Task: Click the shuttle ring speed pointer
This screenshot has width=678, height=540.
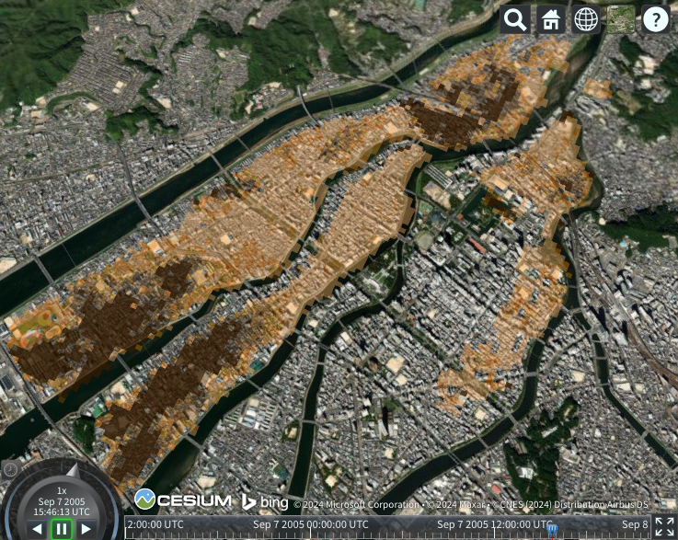Action: 73,470
